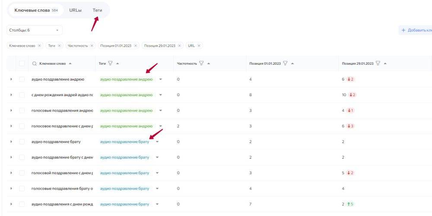Screen dimensions: 432x216
Task: Open tag dropdown for 'с днем рождения андрей' row
Action: click(161, 95)
